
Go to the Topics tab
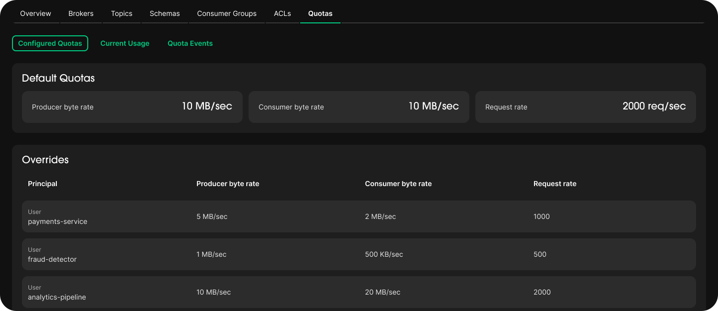pos(122,13)
